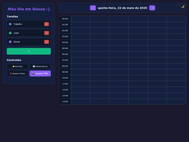Pick the green Lazer color dot
Screen dimensions: 189x142
pos(10,33)
